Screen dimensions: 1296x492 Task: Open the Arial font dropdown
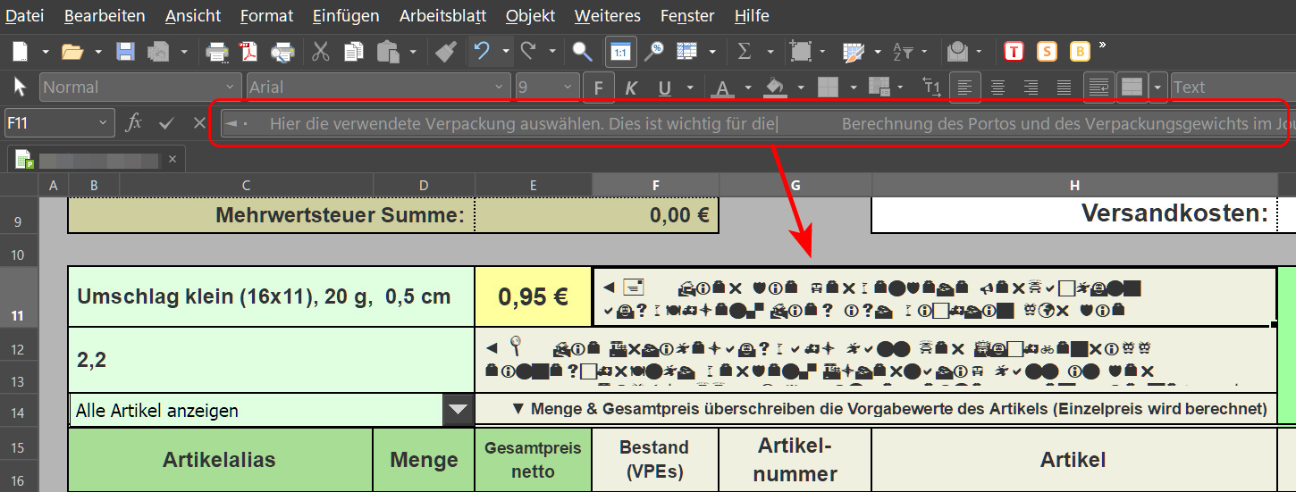tap(501, 88)
